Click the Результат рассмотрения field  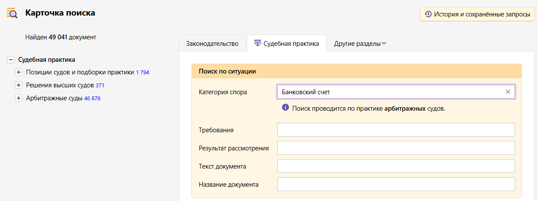(x=396, y=148)
